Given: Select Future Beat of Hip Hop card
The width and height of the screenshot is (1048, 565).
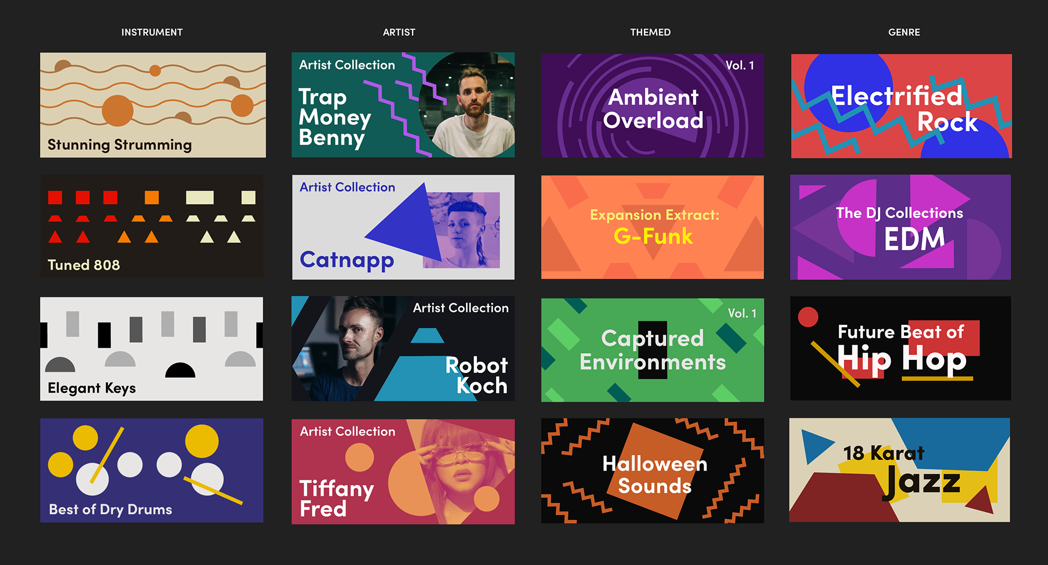Looking at the screenshot, I should click(x=901, y=348).
